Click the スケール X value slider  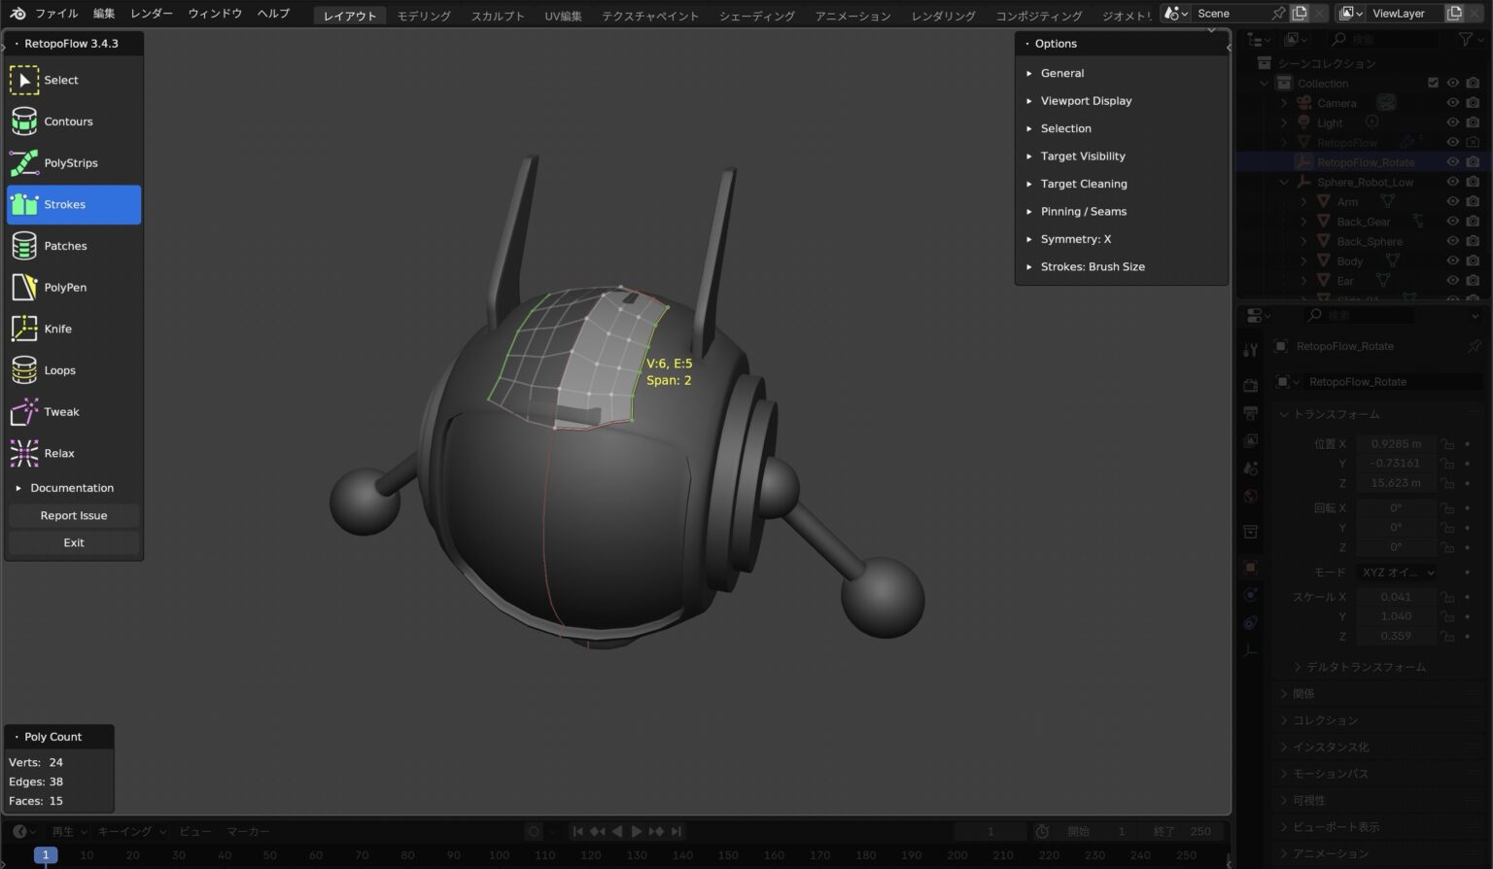(1394, 596)
